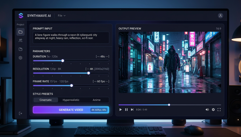The height and width of the screenshot is (137, 241).
Task: Adjust the Duration slider handle
Action: [63, 61]
